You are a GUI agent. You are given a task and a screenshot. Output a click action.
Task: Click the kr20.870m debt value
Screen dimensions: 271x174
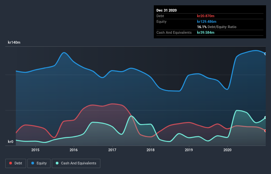click(206, 16)
